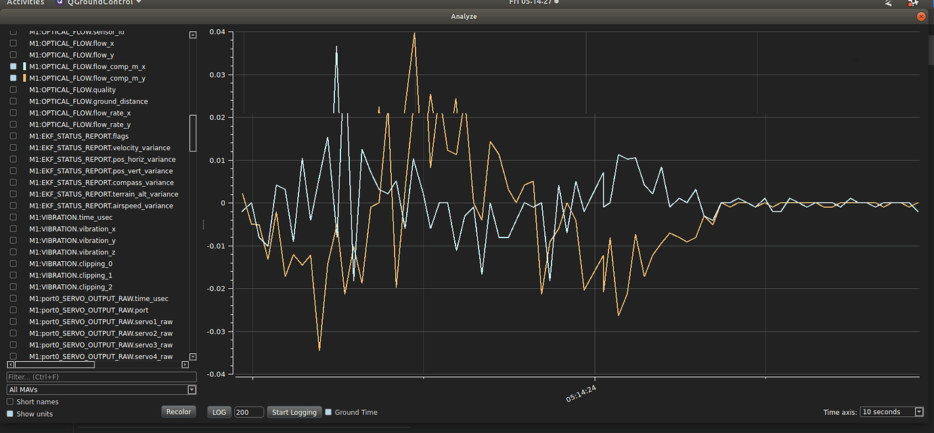Click the orange flow_comp_m_y color swatch
Viewport: 934px width, 433px height.
pos(24,78)
